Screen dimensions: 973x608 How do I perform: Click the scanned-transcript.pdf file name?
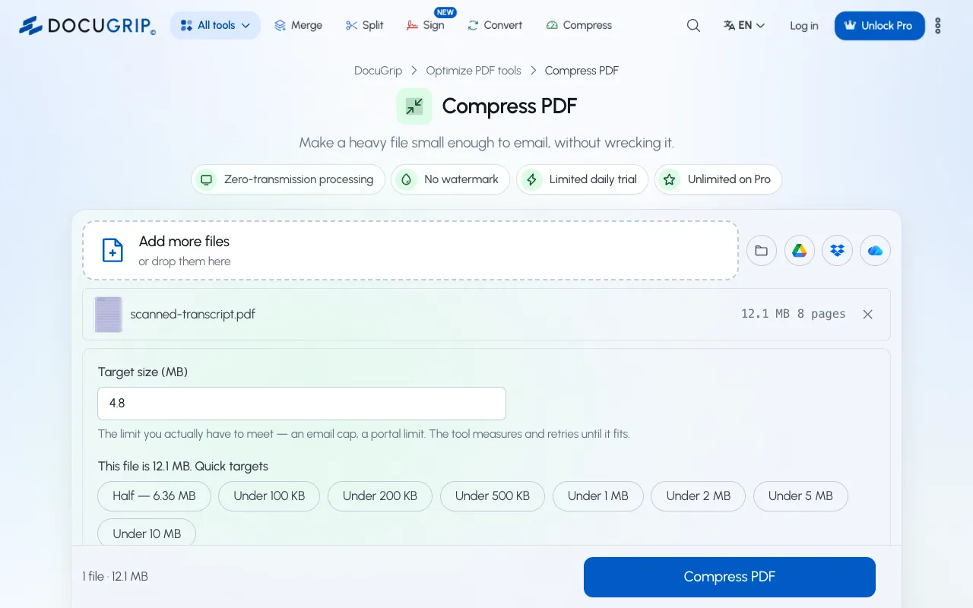pos(193,314)
